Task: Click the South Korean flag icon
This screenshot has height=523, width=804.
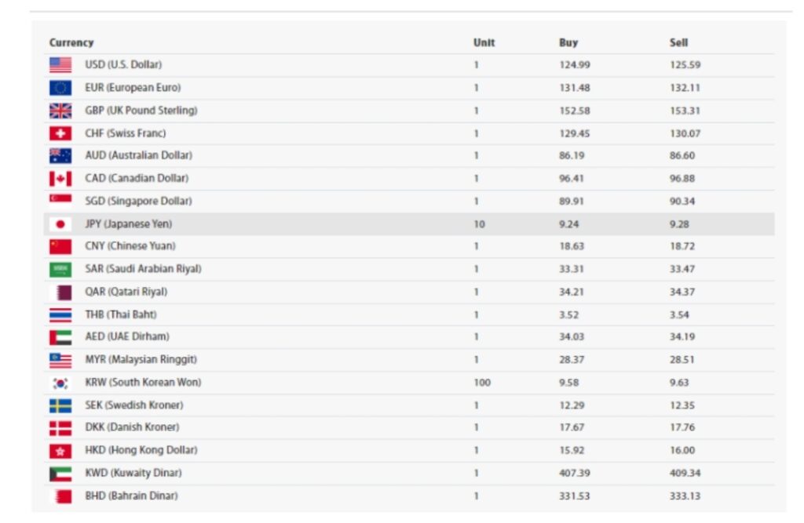Action: pyautogui.click(x=60, y=383)
